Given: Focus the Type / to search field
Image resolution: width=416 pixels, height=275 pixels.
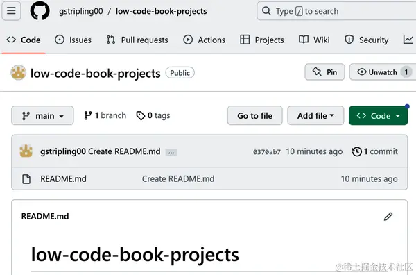Looking at the screenshot, I should [x=336, y=11].
